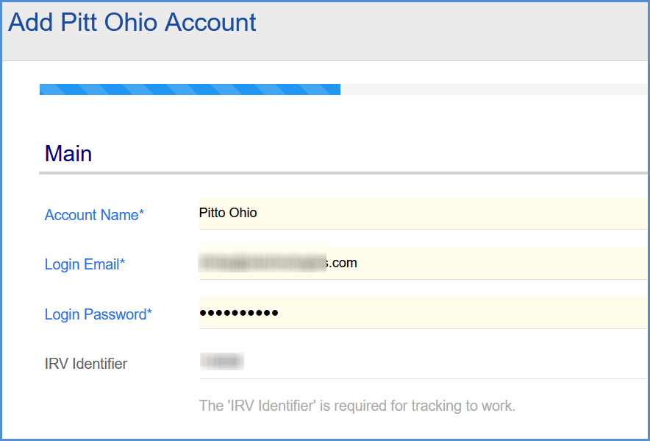Click the gray divider under Main heading
This screenshot has height=441, width=650.
pyautogui.click(x=343, y=173)
